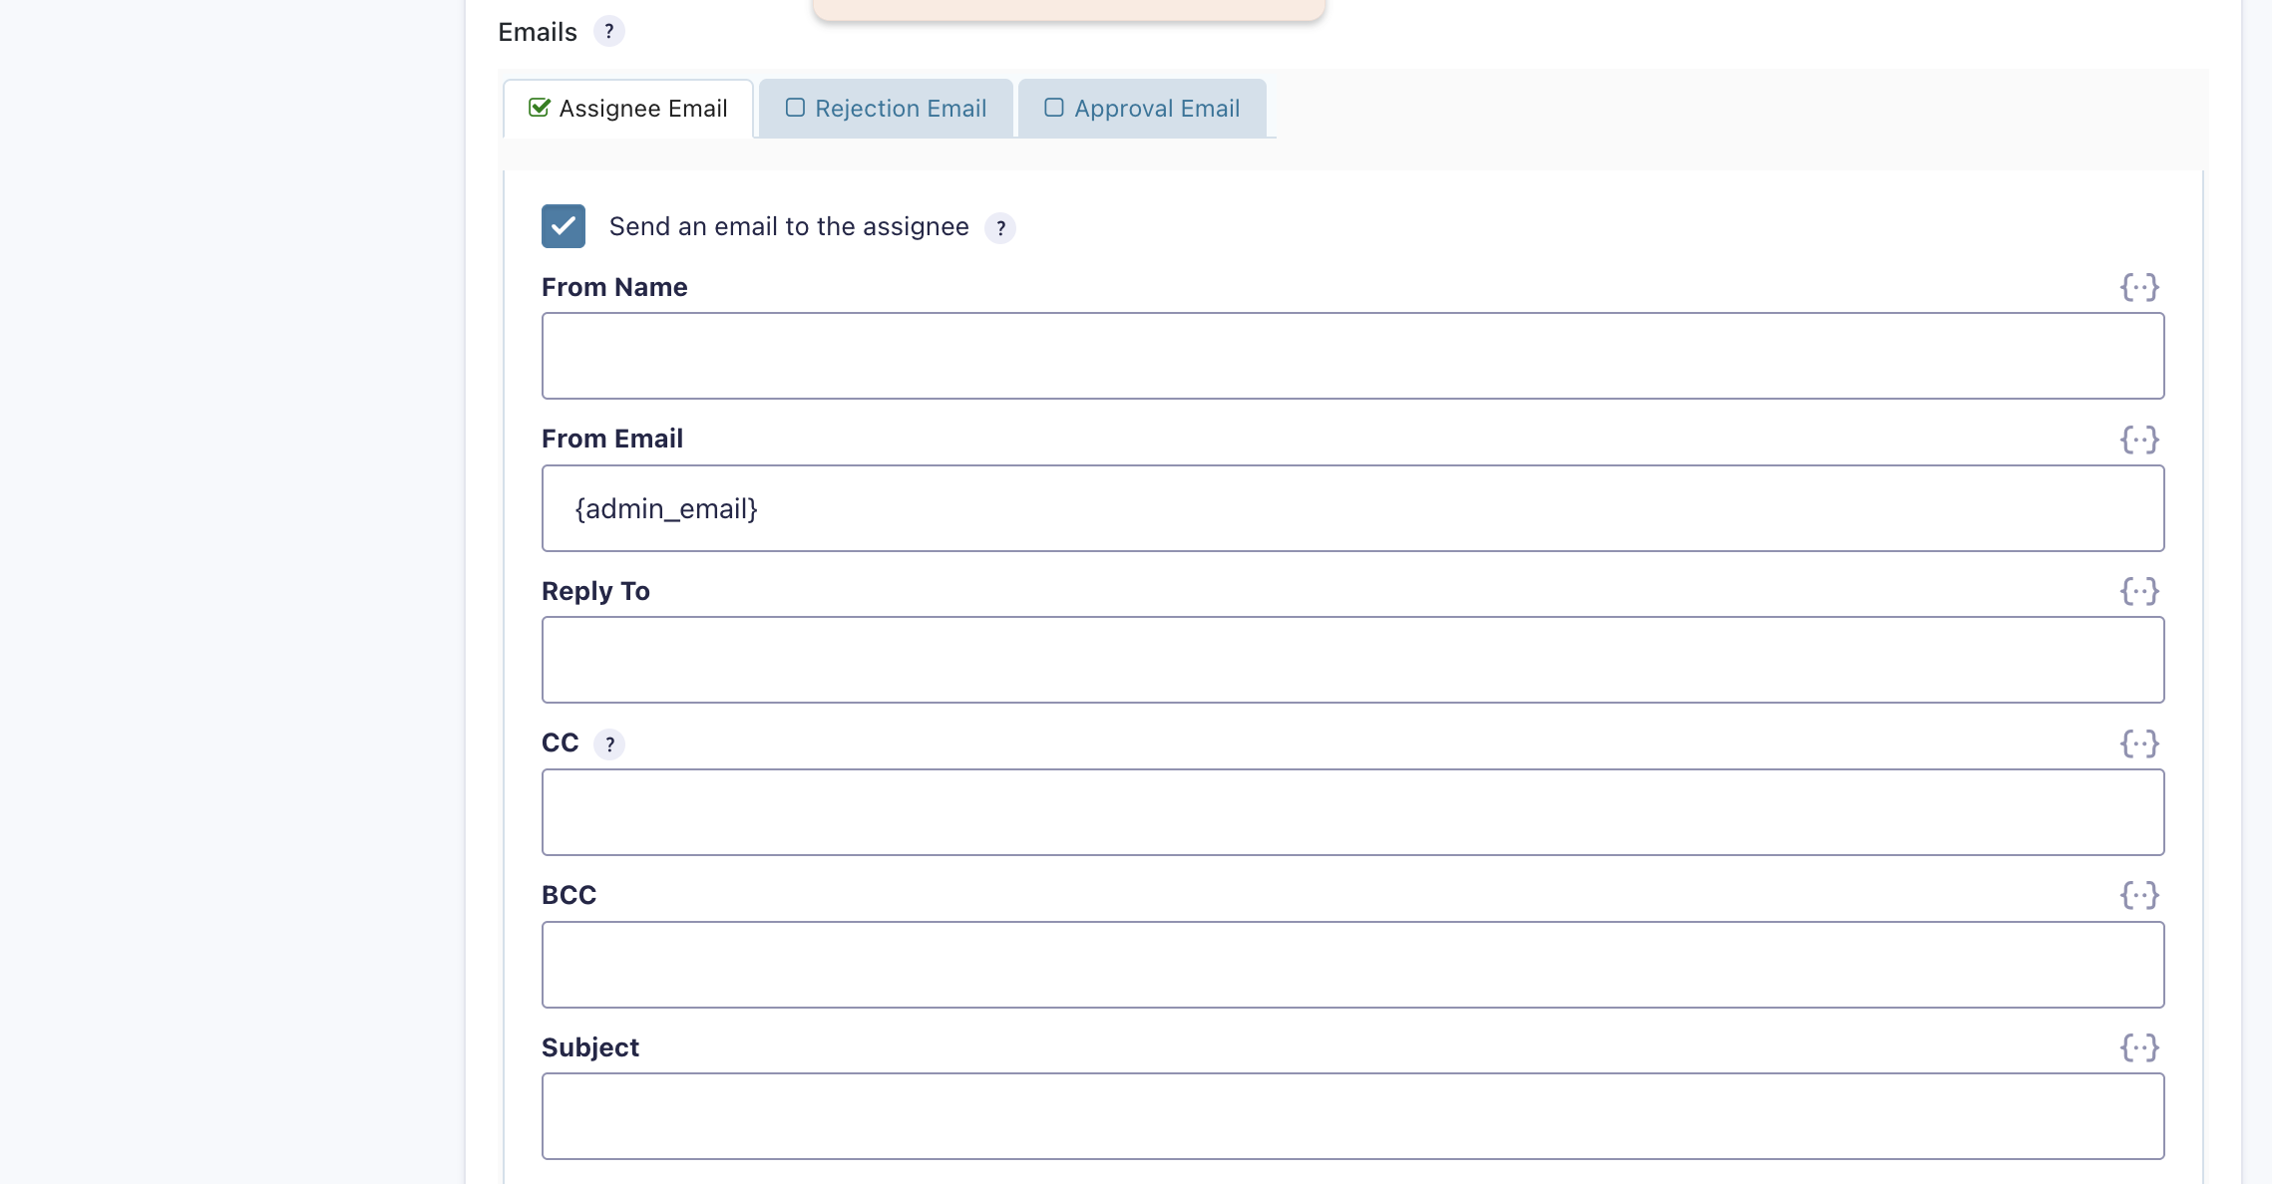
Task: Open merge tags for BCC field
Action: pyautogui.click(x=2139, y=895)
